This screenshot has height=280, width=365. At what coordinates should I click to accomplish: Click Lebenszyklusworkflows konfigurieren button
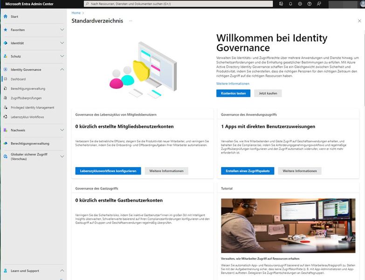point(108,171)
